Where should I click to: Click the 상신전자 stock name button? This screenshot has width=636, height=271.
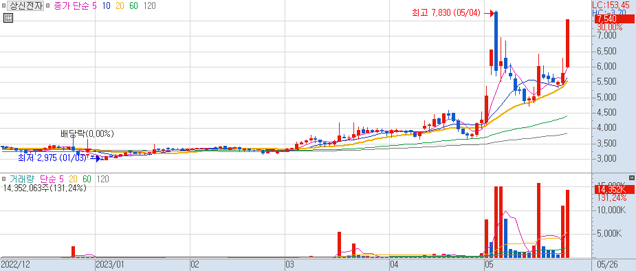25,6
